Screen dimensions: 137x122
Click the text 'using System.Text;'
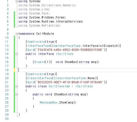[34, 13]
